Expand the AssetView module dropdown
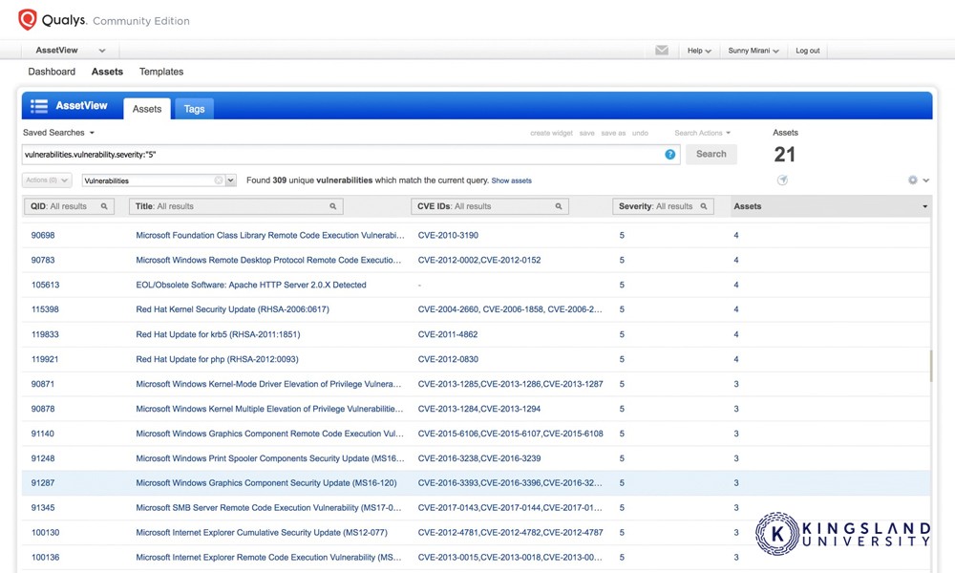The width and height of the screenshot is (955, 573). 102,51
